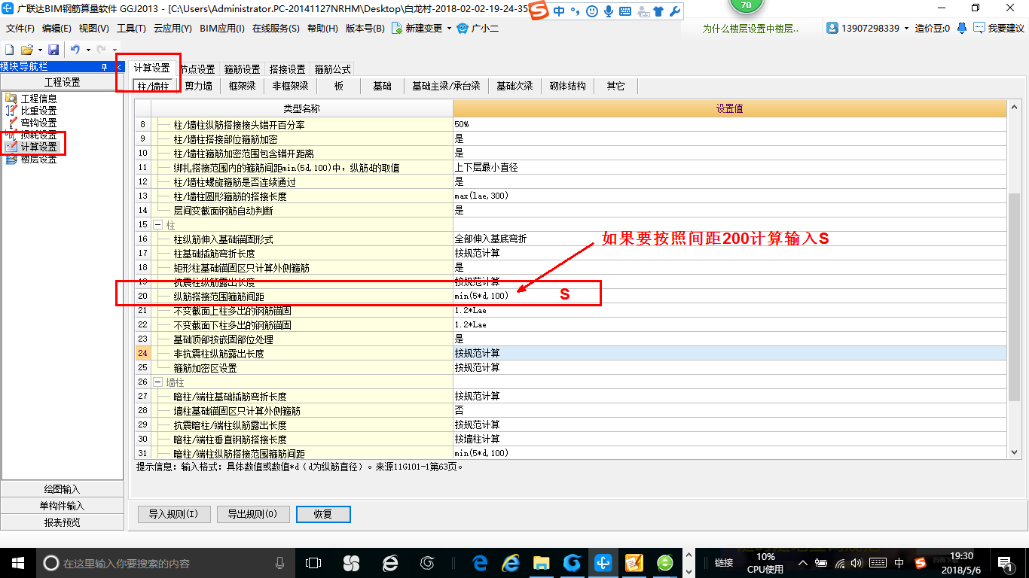Open the 为什么楼层设置中楼层.. help link

point(750,29)
